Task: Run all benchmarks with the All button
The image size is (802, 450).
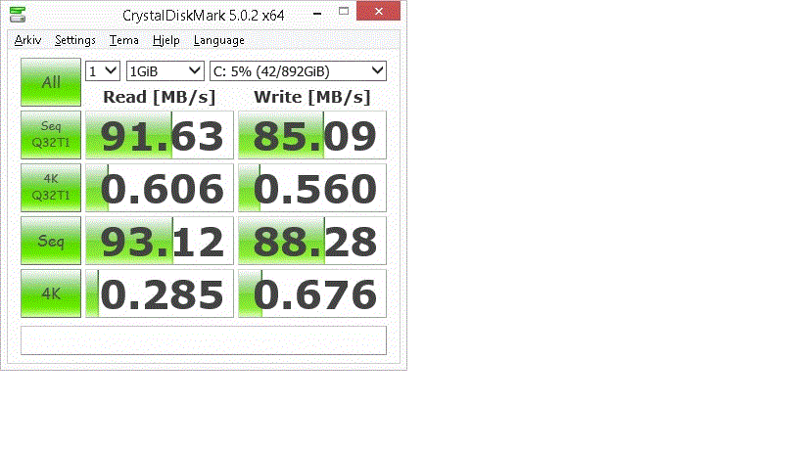Action: (51, 82)
